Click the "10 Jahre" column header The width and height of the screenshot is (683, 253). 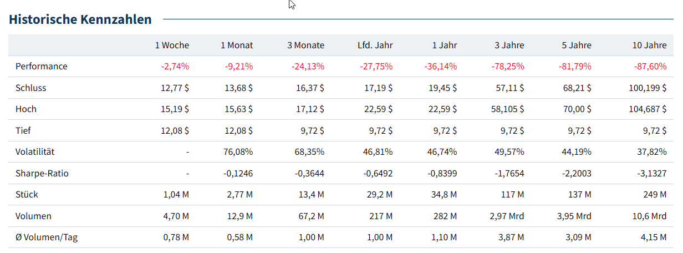649,45
